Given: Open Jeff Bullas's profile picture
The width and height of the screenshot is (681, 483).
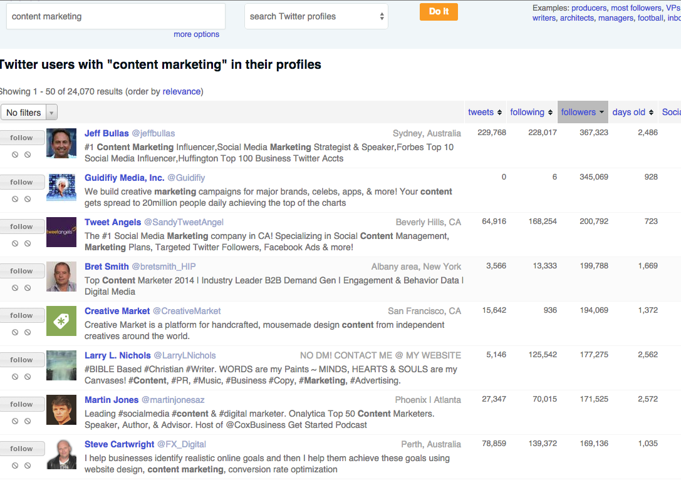Looking at the screenshot, I should [x=61, y=143].
